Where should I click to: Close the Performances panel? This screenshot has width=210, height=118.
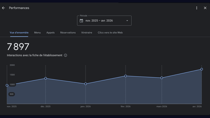click(x=205, y=8)
